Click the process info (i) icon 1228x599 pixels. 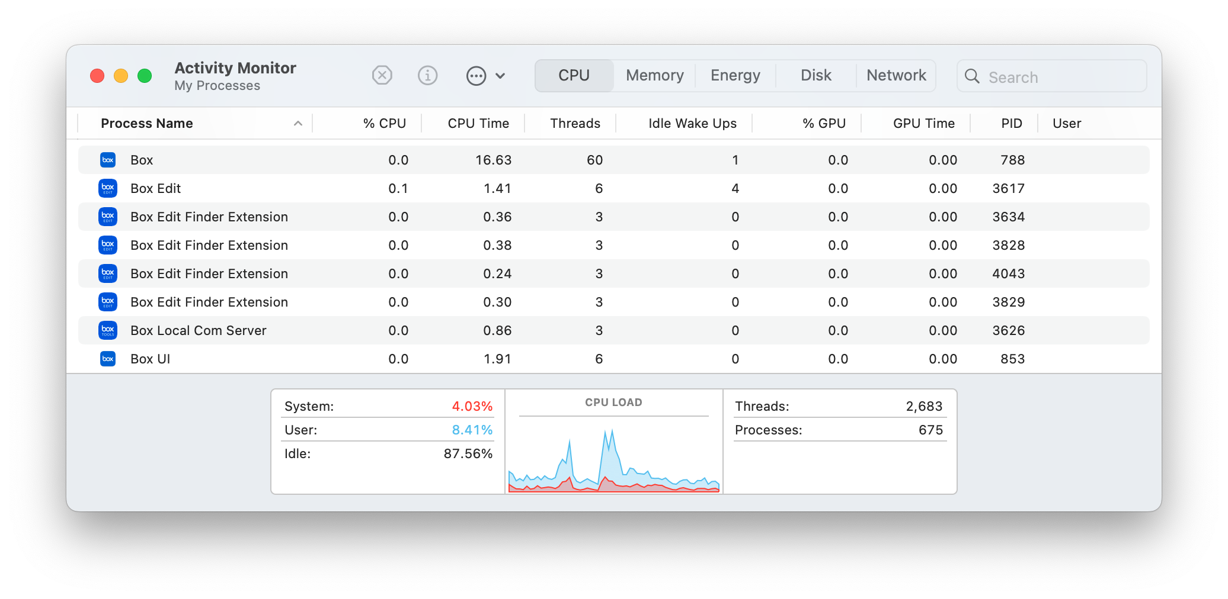427,76
